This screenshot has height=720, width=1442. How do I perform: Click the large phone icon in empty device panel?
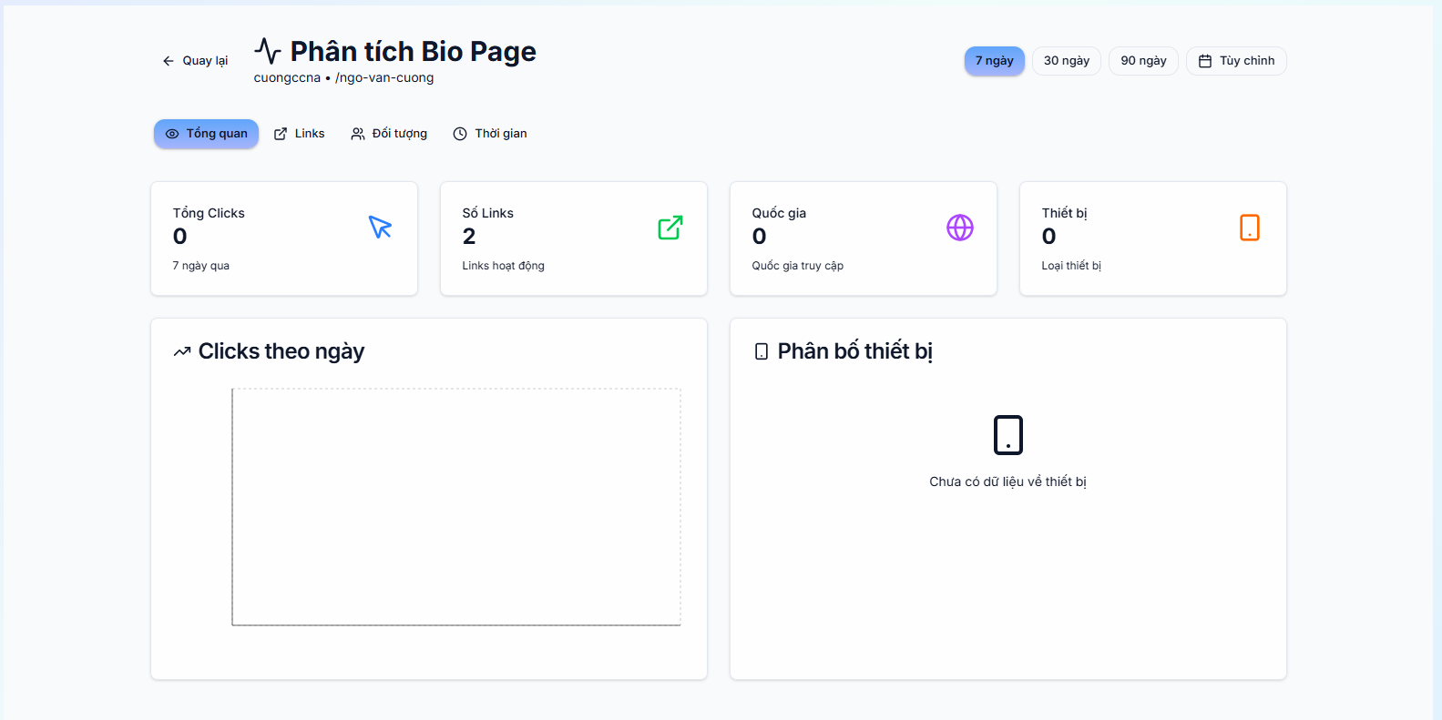click(x=1007, y=435)
